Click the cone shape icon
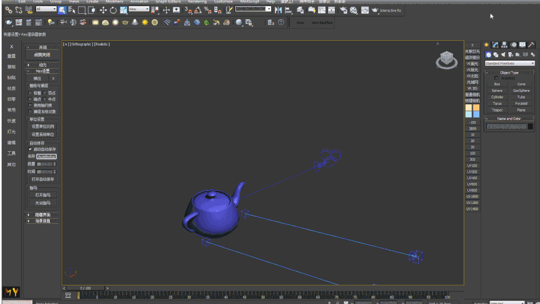Viewport: 540px width, 304px height. [x=135, y=22]
